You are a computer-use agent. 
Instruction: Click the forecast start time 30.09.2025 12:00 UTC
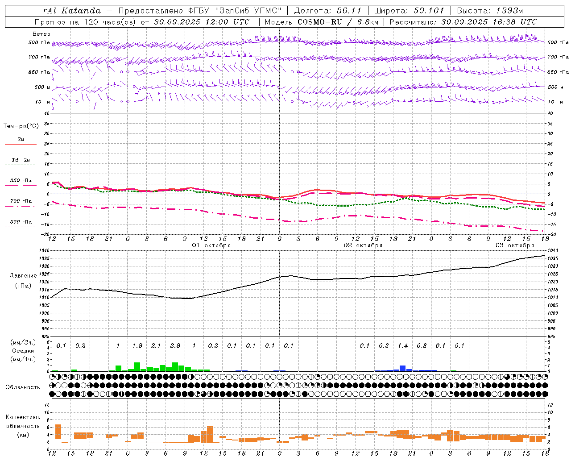coord(202,22)
